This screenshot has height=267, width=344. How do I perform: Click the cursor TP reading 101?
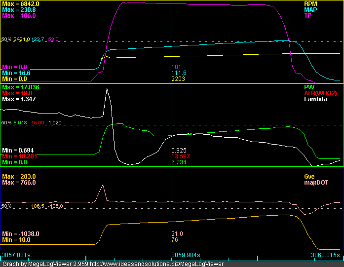[176, 67]
